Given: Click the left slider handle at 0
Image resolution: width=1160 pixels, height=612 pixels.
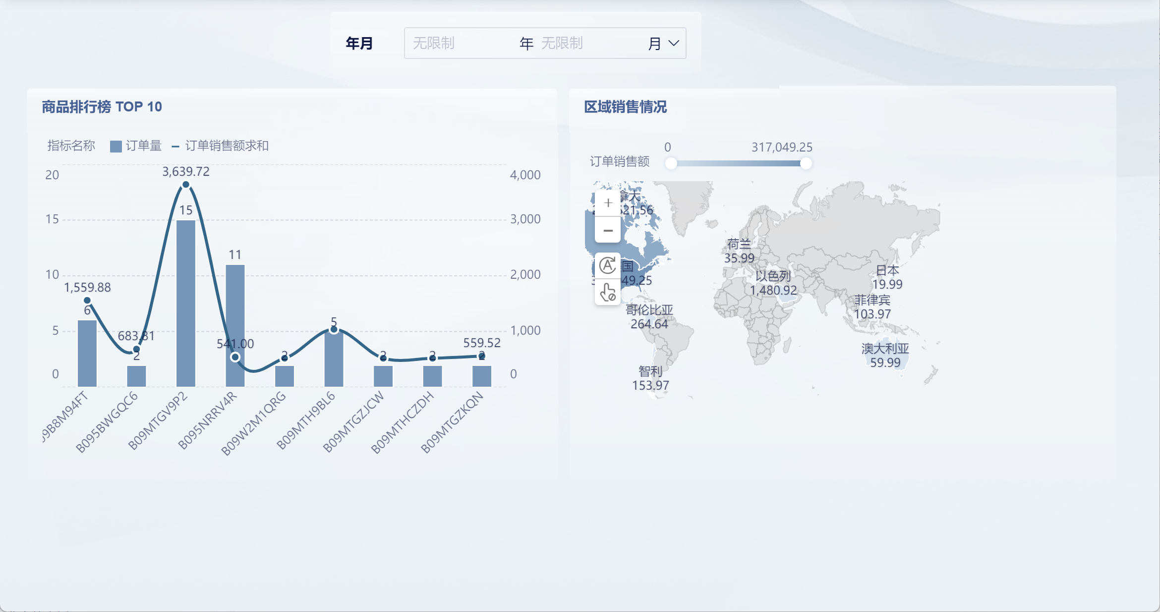Looking at the screenshot, I should pyautogui.click(x=671, y=163).
